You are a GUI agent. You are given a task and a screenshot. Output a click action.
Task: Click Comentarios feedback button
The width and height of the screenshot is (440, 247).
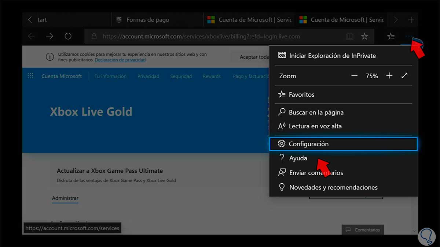pos(363,230)
